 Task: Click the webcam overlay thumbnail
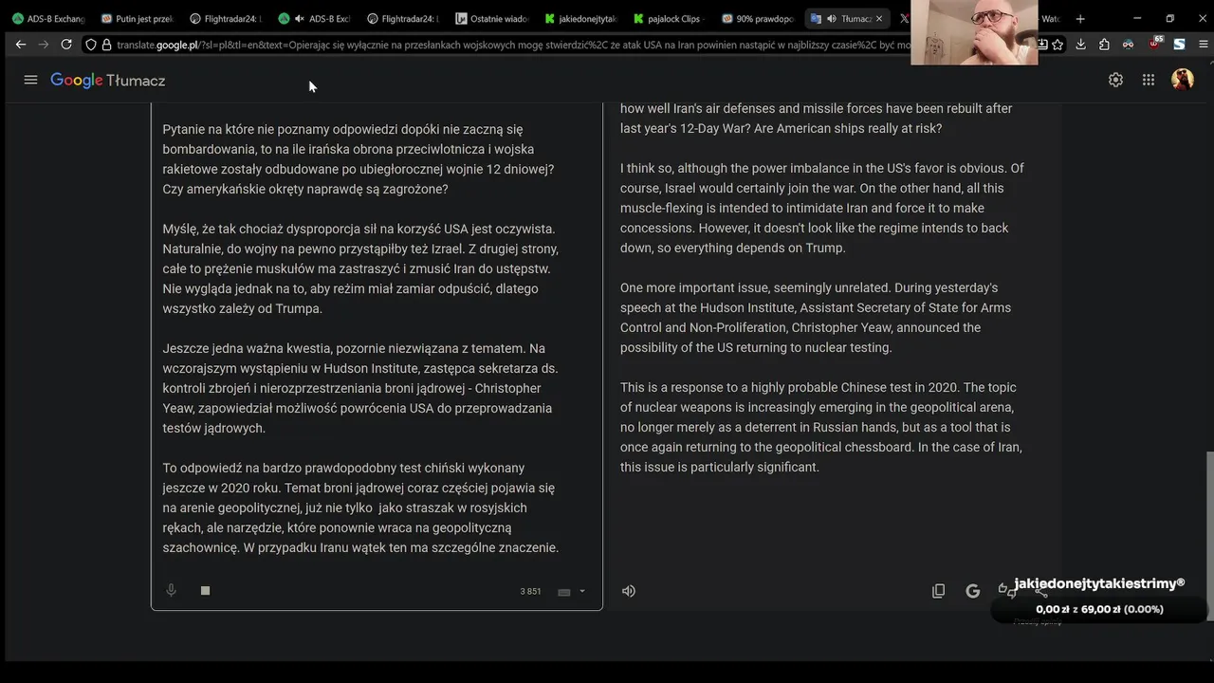pos(974,32)
